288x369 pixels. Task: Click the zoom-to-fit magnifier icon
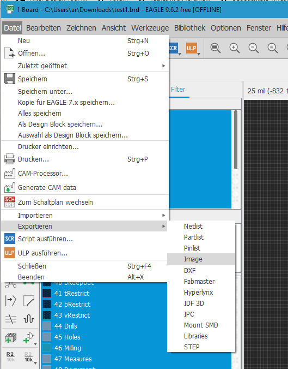(x=215, y=48)
